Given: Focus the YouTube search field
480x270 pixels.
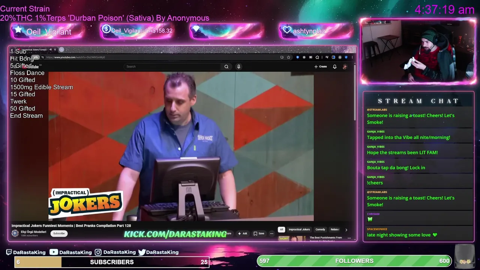Looking at the screenshot, I should (x=172, y=66).
